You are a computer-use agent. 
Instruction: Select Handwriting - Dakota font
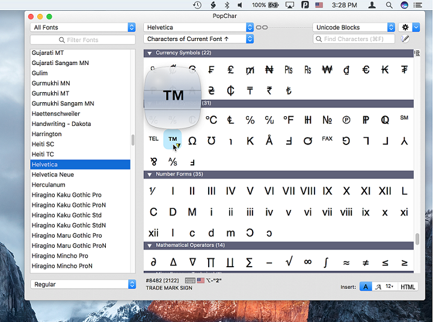80,124
